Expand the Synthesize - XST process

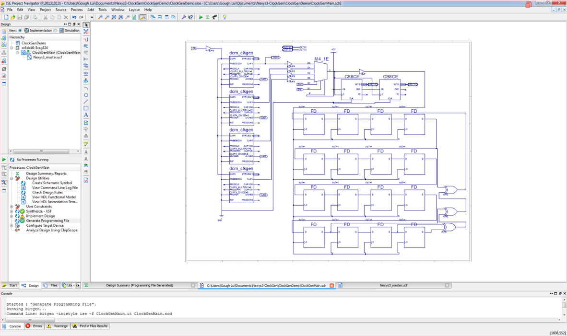(x=11, y=211)
